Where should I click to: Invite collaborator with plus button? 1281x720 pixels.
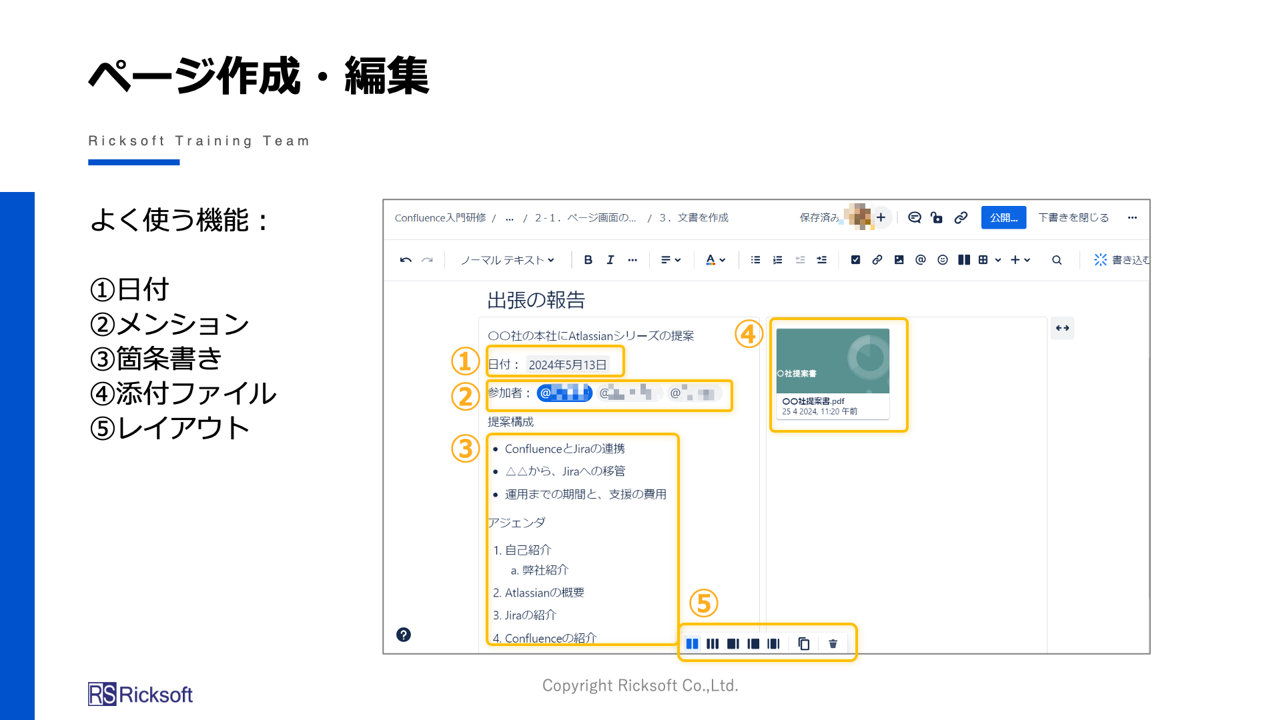[881, 217]
